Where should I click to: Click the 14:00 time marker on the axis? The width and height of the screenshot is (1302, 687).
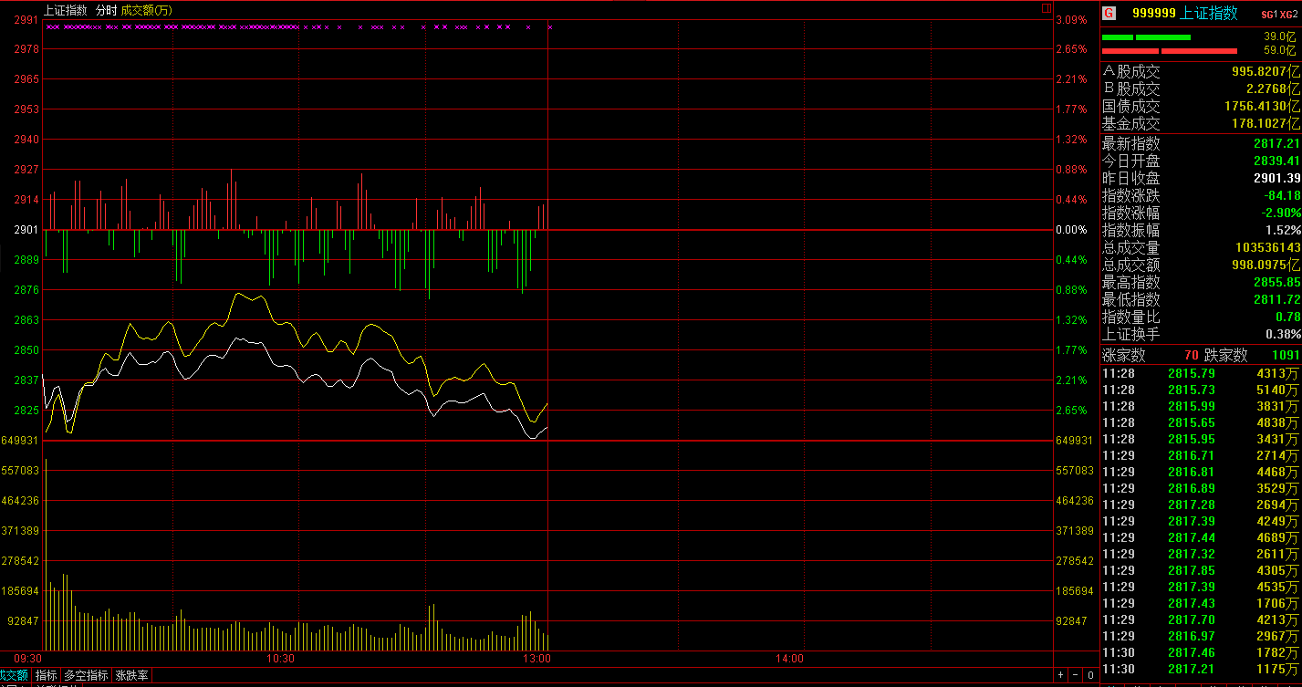coord(789,659)
